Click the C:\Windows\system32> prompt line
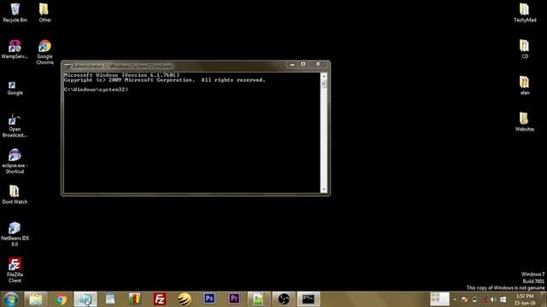This screenshot has width=547, height=307. click(96, 90)
